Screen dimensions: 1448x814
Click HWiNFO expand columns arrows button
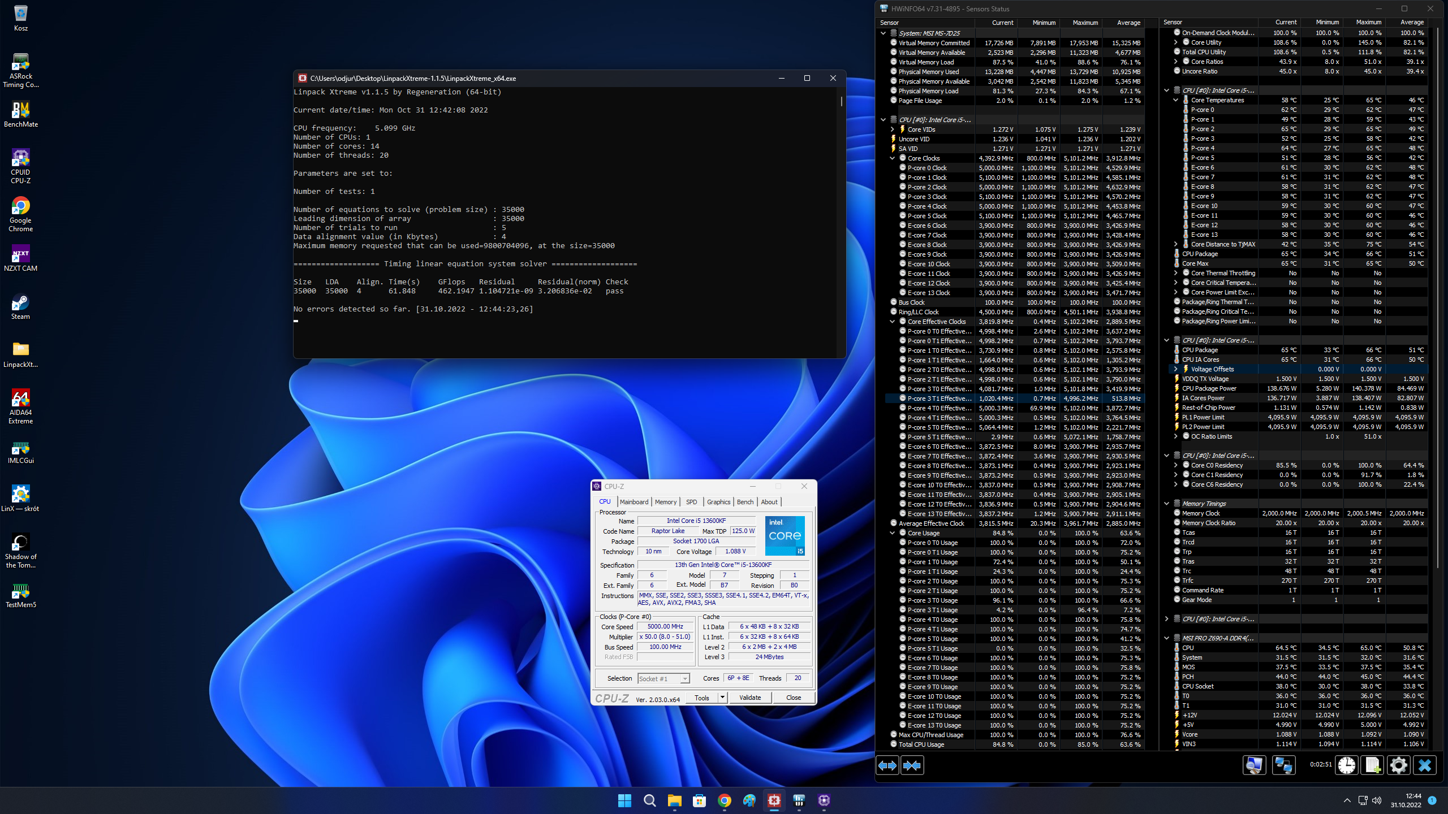pyautogui.click(x=887, y=765)
